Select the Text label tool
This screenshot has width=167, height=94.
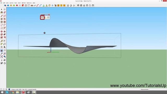[4, 44]
